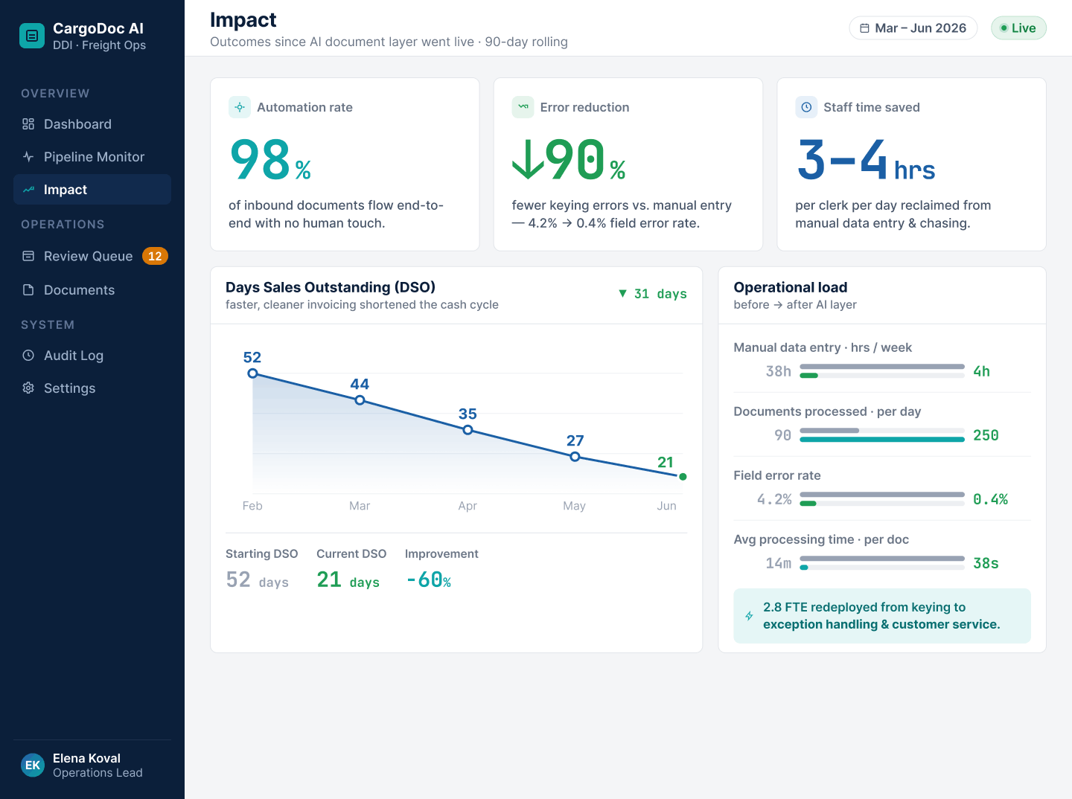Click the Mar data point 44
Viewport: 1072px width, 799px height.
(x=360, y=400)
